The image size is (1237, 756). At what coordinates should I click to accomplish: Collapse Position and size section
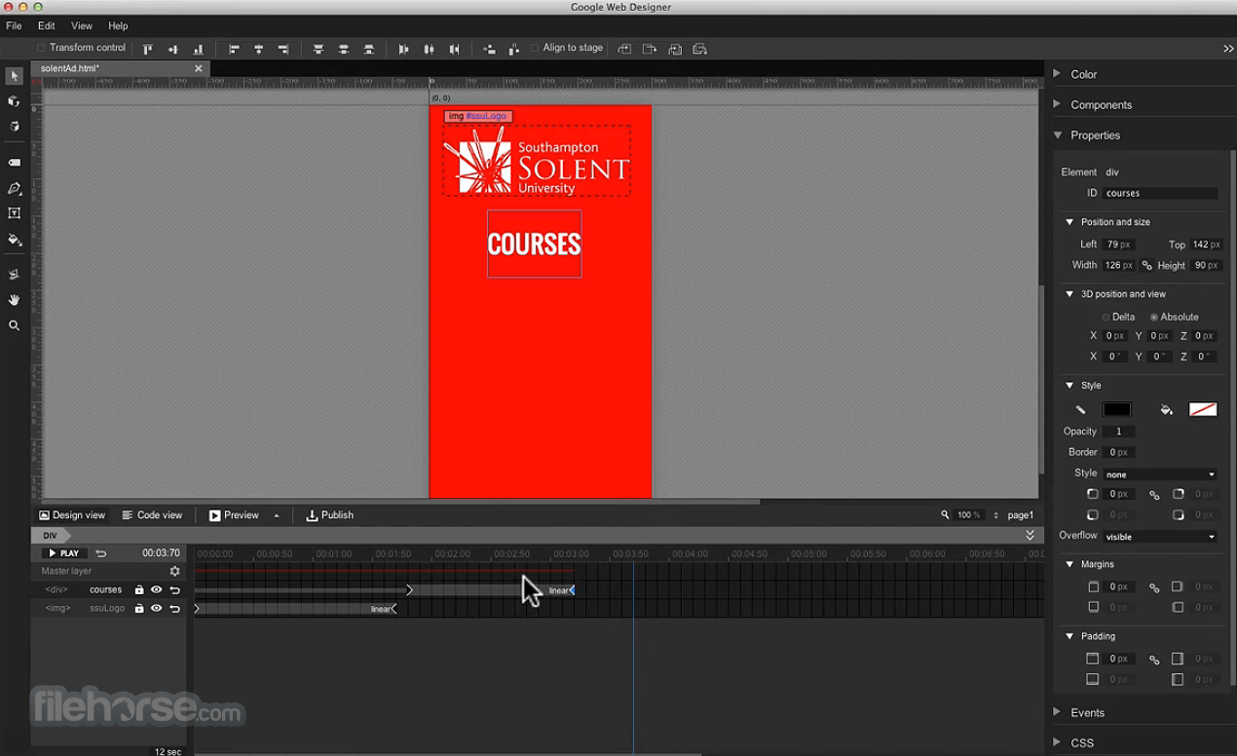(1069, 222)
